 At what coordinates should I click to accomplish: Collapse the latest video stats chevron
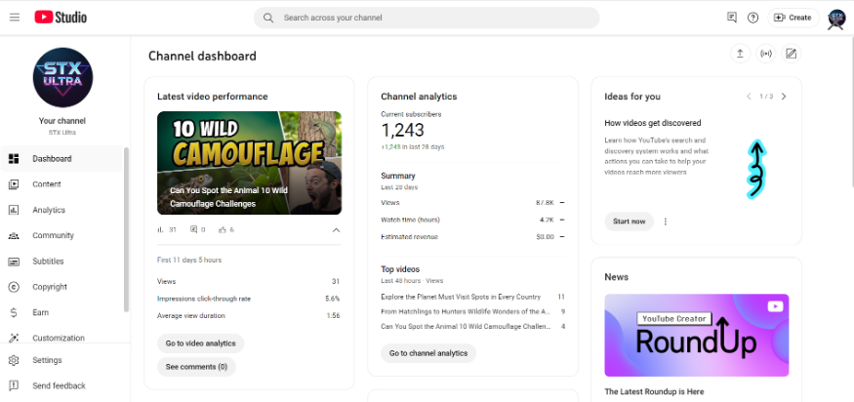[x=336, y=230]
